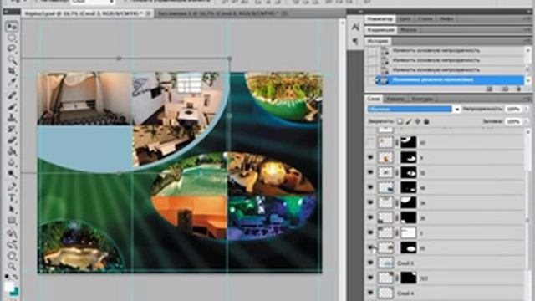Select the Blur tool

coord(13,162)
